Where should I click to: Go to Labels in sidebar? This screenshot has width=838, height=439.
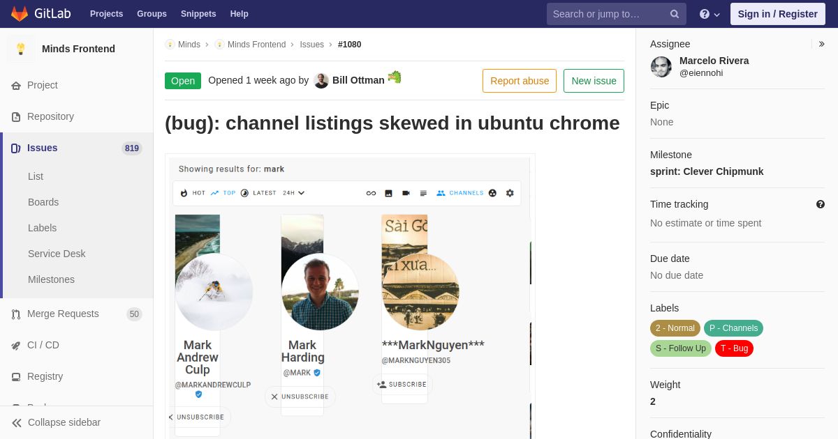click(x=43, y=228)
